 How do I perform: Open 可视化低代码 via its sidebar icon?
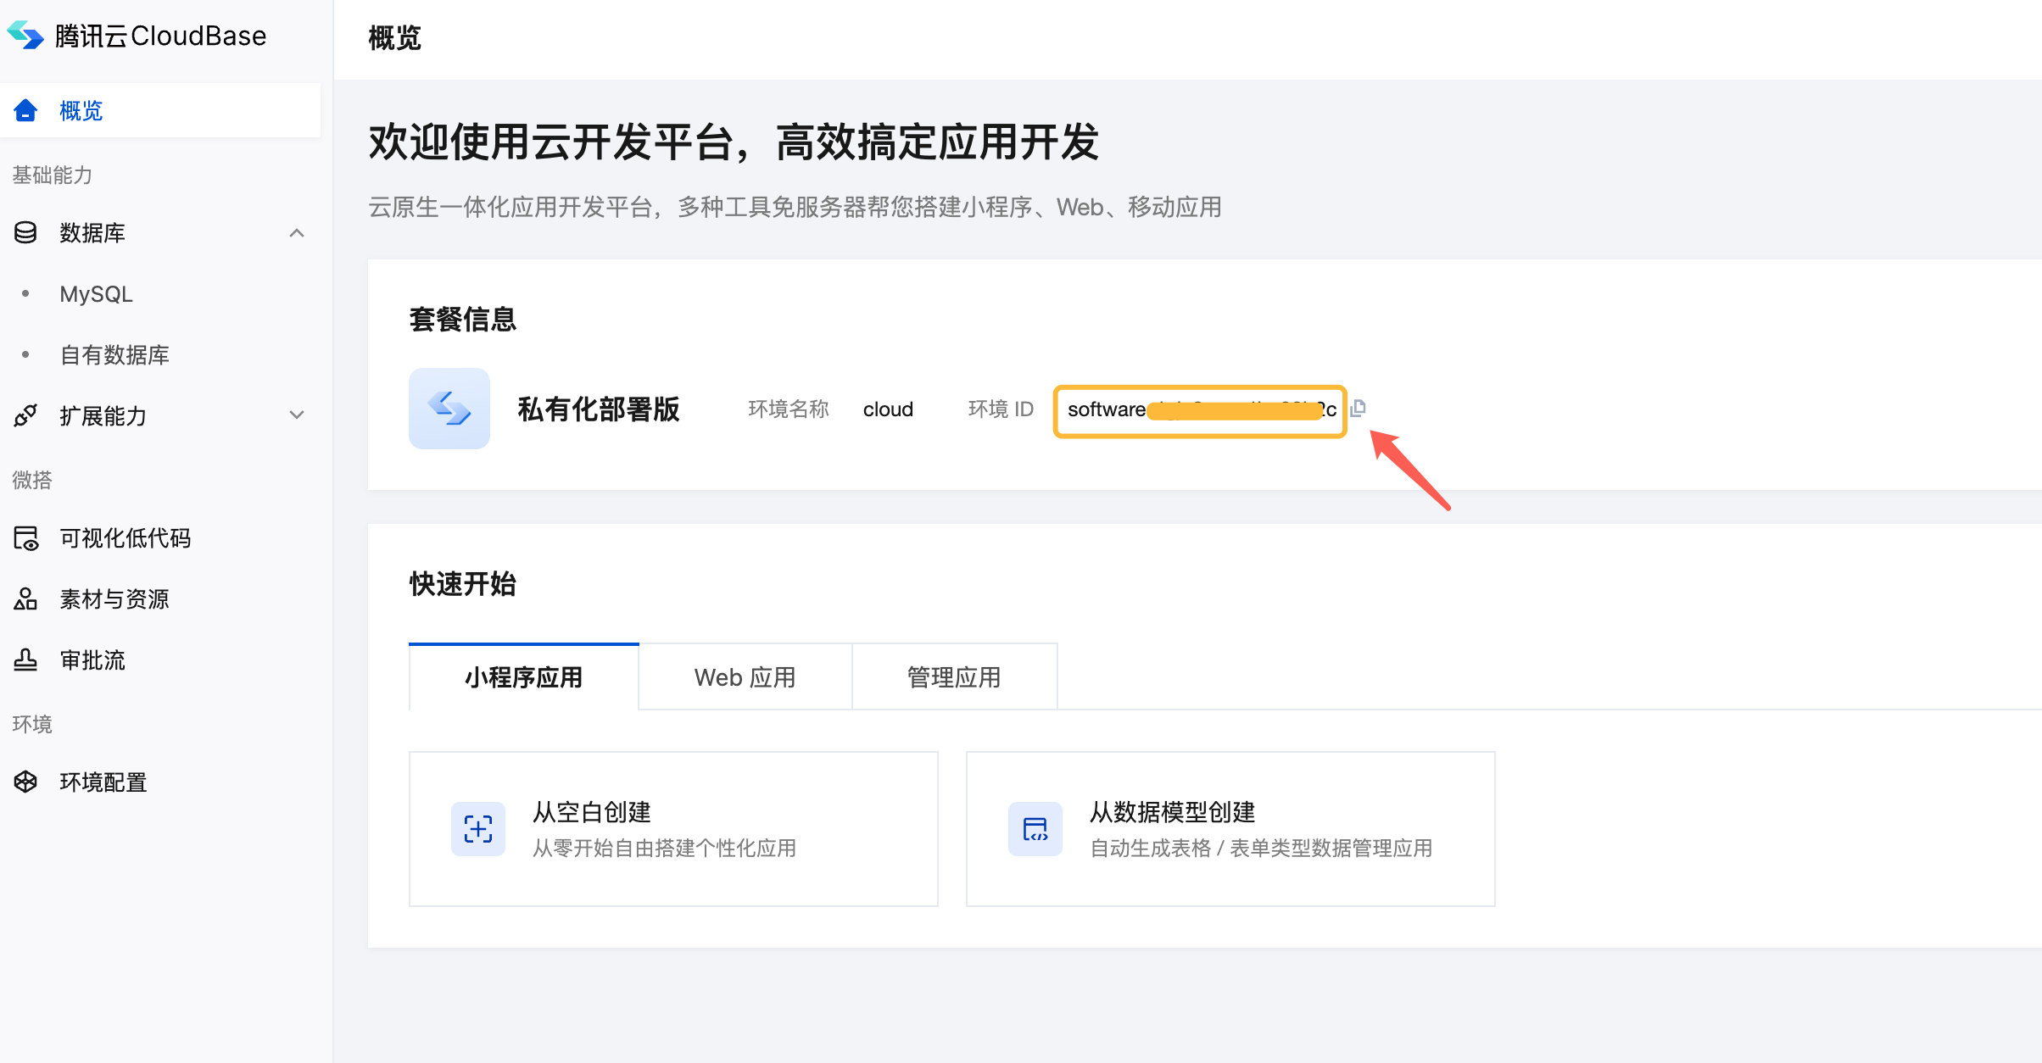tap(26, 537)
